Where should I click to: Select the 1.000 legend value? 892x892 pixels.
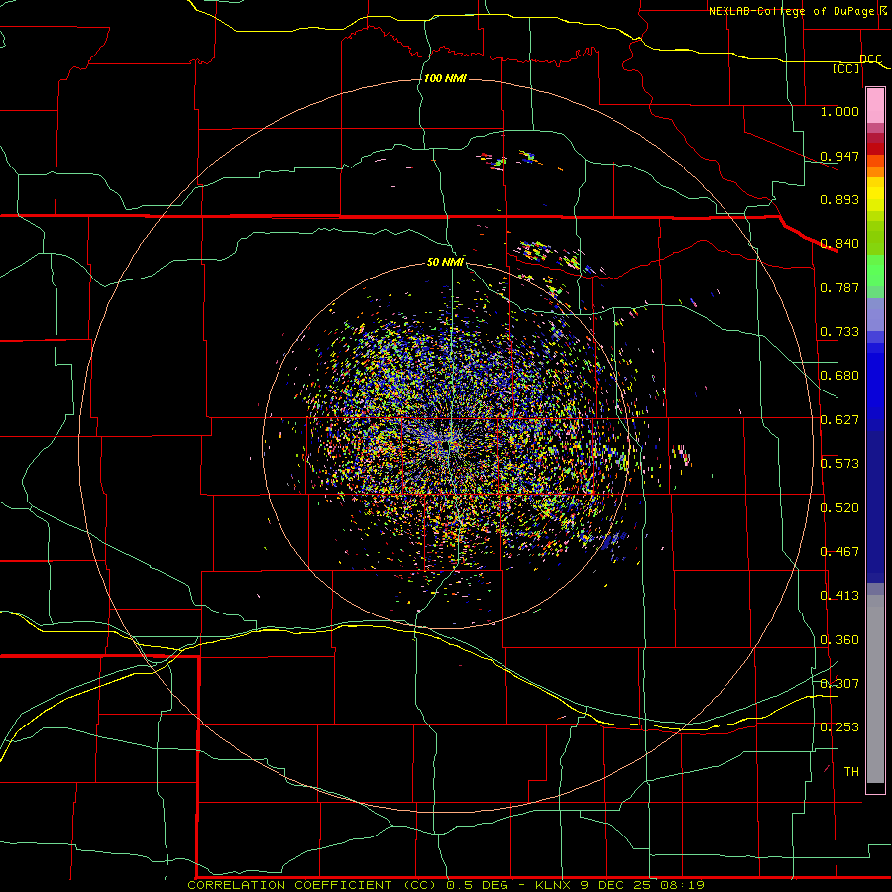click(x=839, y=111)
